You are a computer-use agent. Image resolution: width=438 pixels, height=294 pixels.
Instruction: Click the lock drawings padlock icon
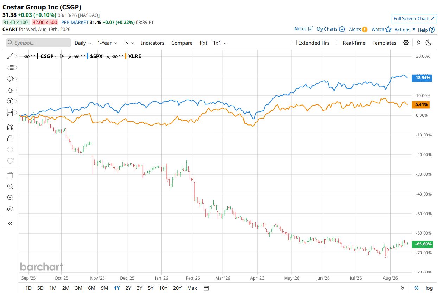click(x=10, y=138)
